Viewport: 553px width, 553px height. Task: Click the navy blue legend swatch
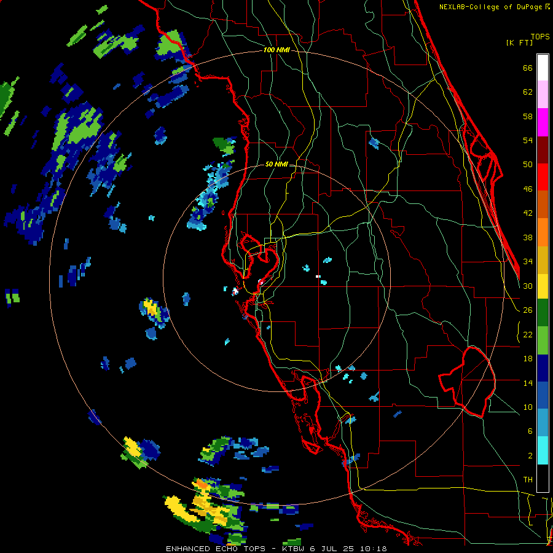543,368
